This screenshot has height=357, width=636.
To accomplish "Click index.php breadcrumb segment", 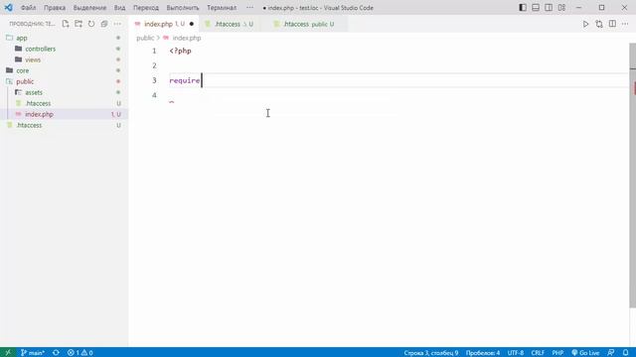I will pyautogui.click(x=187, y=38).
